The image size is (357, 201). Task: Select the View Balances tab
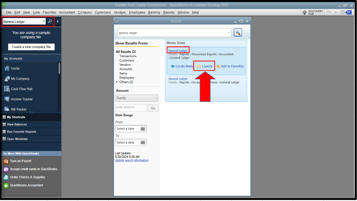(x=31, y=124)
